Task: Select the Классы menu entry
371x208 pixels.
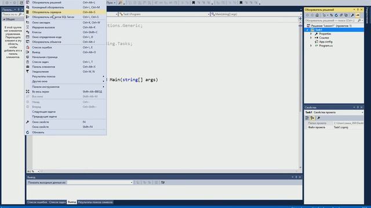Action: [x=66, y=32]
